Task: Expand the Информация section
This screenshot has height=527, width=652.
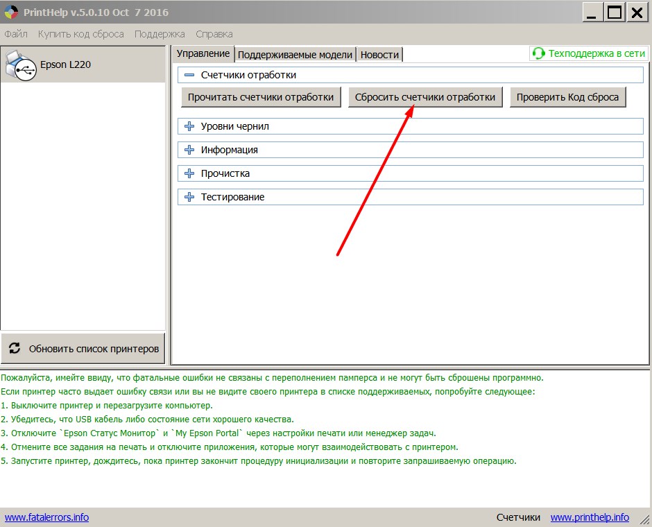Action: [x=189, y=150]
